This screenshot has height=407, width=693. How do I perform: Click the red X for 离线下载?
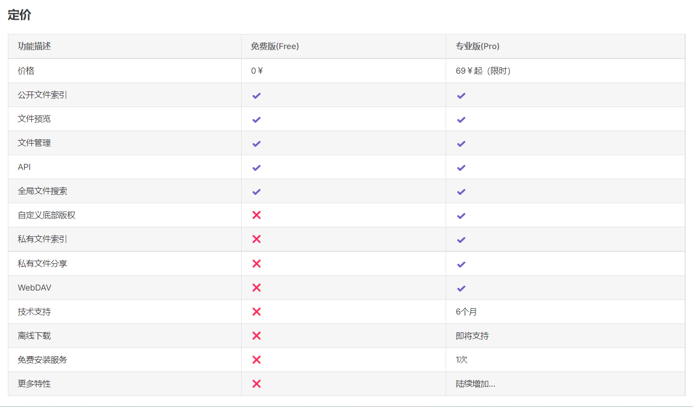(256, 335)
